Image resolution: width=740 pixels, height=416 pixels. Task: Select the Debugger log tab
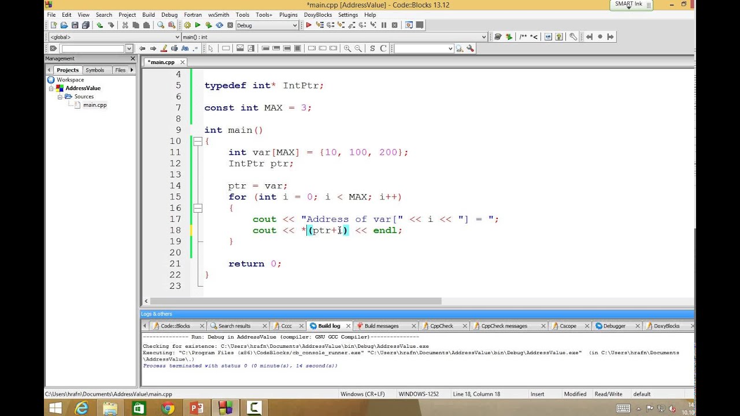click(x=614, y=326)
